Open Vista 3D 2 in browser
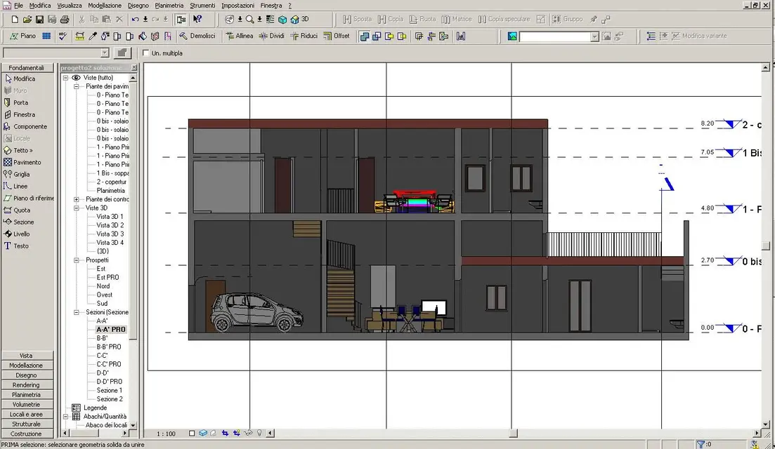Viewport: 775px width, 449px height. (110, 225)
